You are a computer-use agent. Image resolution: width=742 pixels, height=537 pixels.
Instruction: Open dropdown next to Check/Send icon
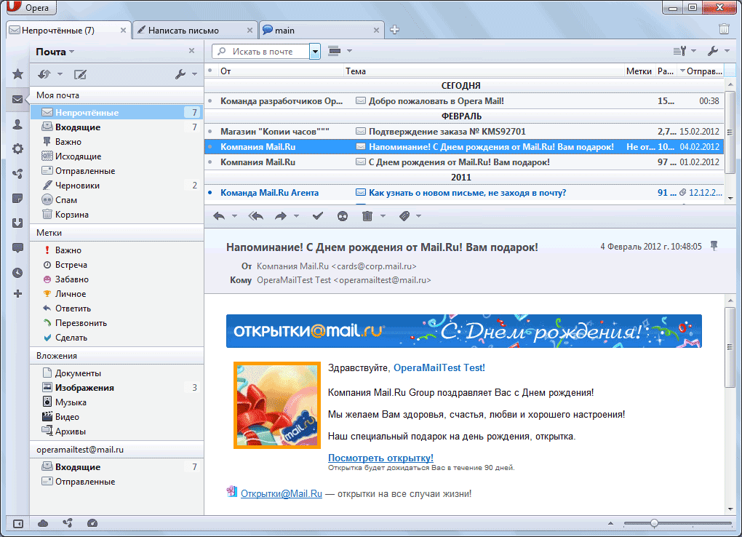coord(60,74)
